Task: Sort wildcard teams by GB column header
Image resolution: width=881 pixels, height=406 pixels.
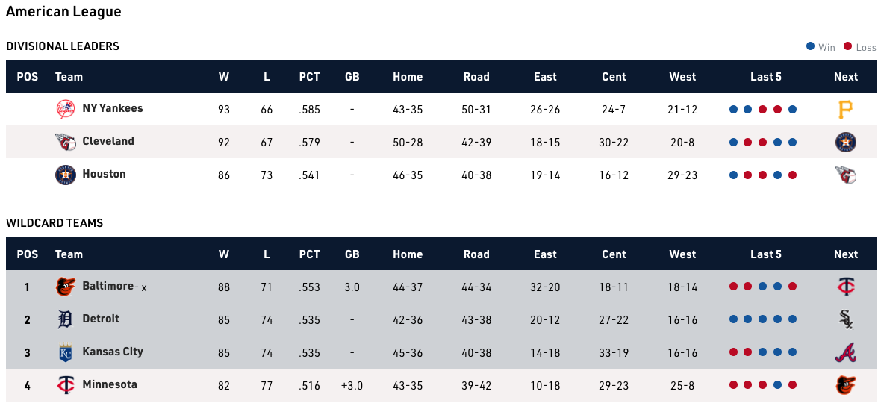Action: (352, 254)
